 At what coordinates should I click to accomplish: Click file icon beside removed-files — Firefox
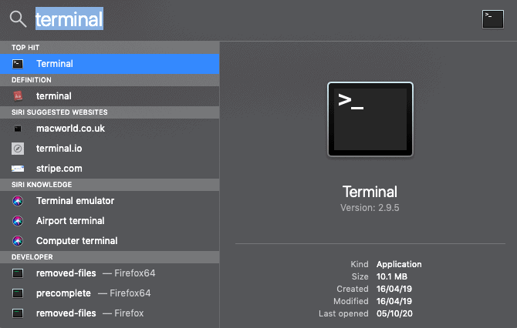point(18,313)
